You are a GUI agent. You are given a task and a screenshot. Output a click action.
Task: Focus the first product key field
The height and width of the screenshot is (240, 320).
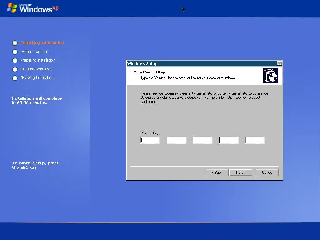click(150, 140)
